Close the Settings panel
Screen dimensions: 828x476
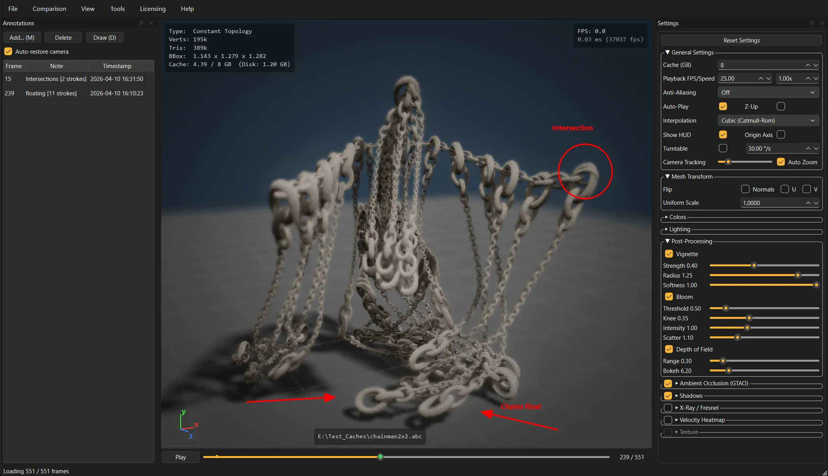click(x=822, y=23)
